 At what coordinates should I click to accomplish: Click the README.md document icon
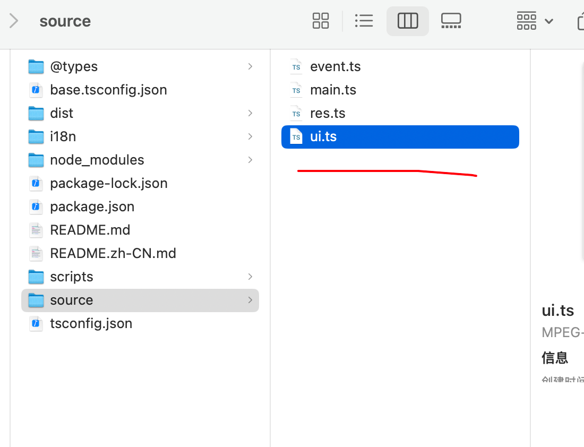coord(36,230)
